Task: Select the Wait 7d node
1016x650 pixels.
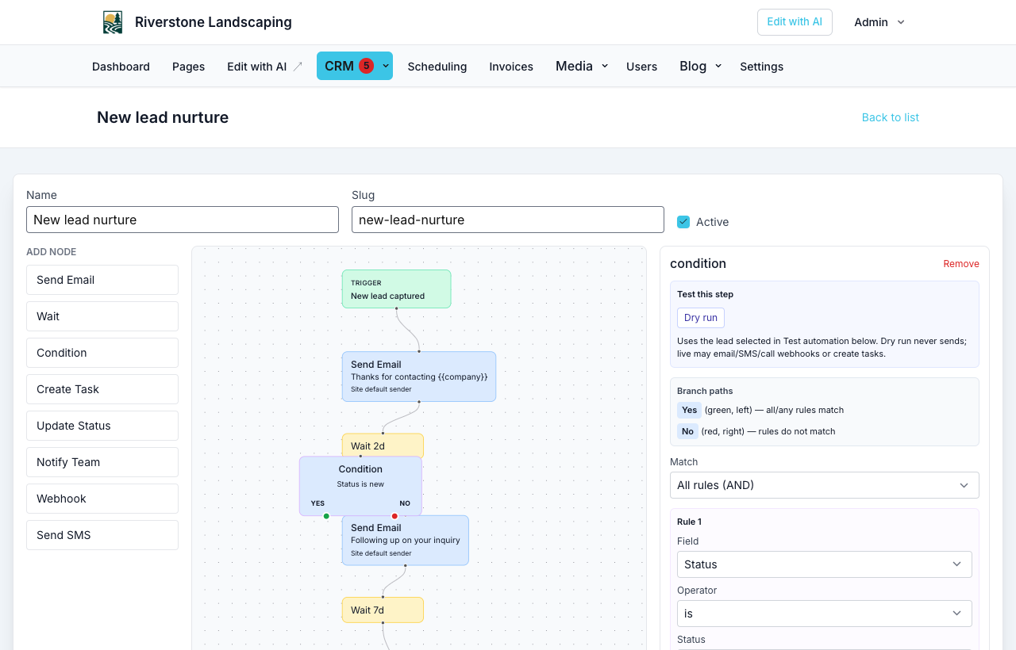Action: [383, 610]
